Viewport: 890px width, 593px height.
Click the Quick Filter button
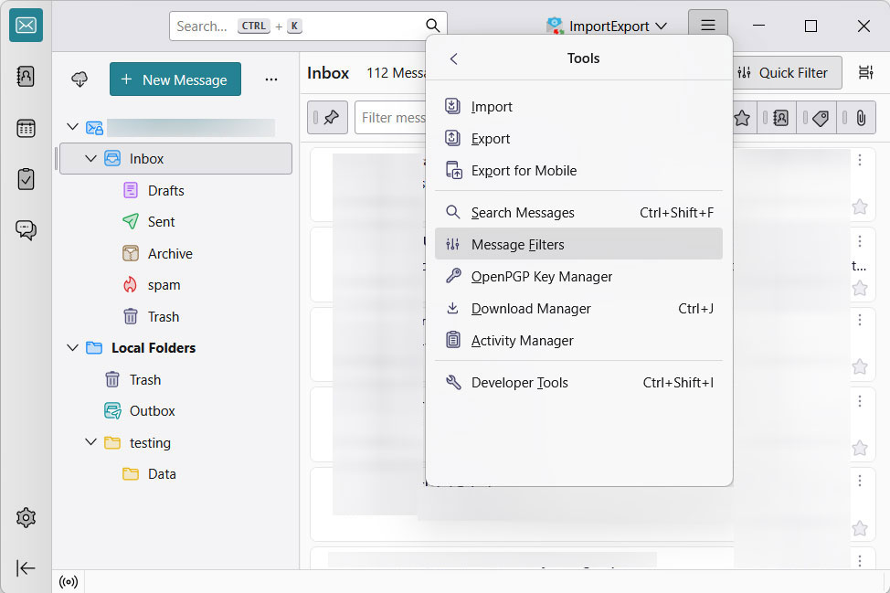[782, 73]
